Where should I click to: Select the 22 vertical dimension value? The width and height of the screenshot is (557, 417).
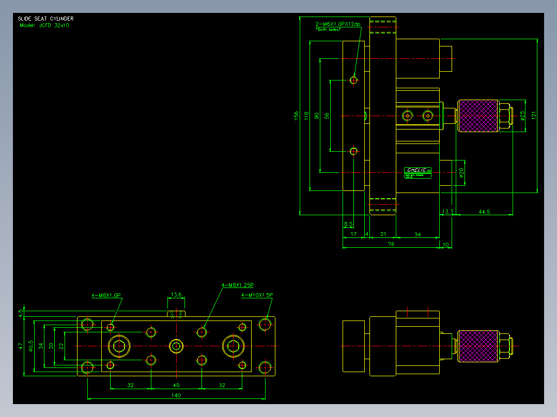(x=61, y=346)
